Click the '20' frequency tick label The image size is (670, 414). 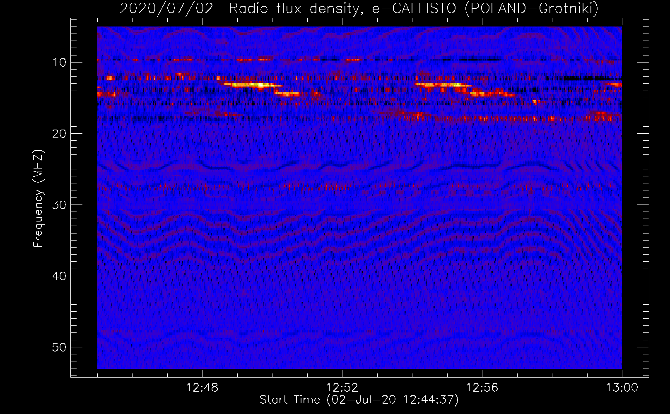click(60, 134)
